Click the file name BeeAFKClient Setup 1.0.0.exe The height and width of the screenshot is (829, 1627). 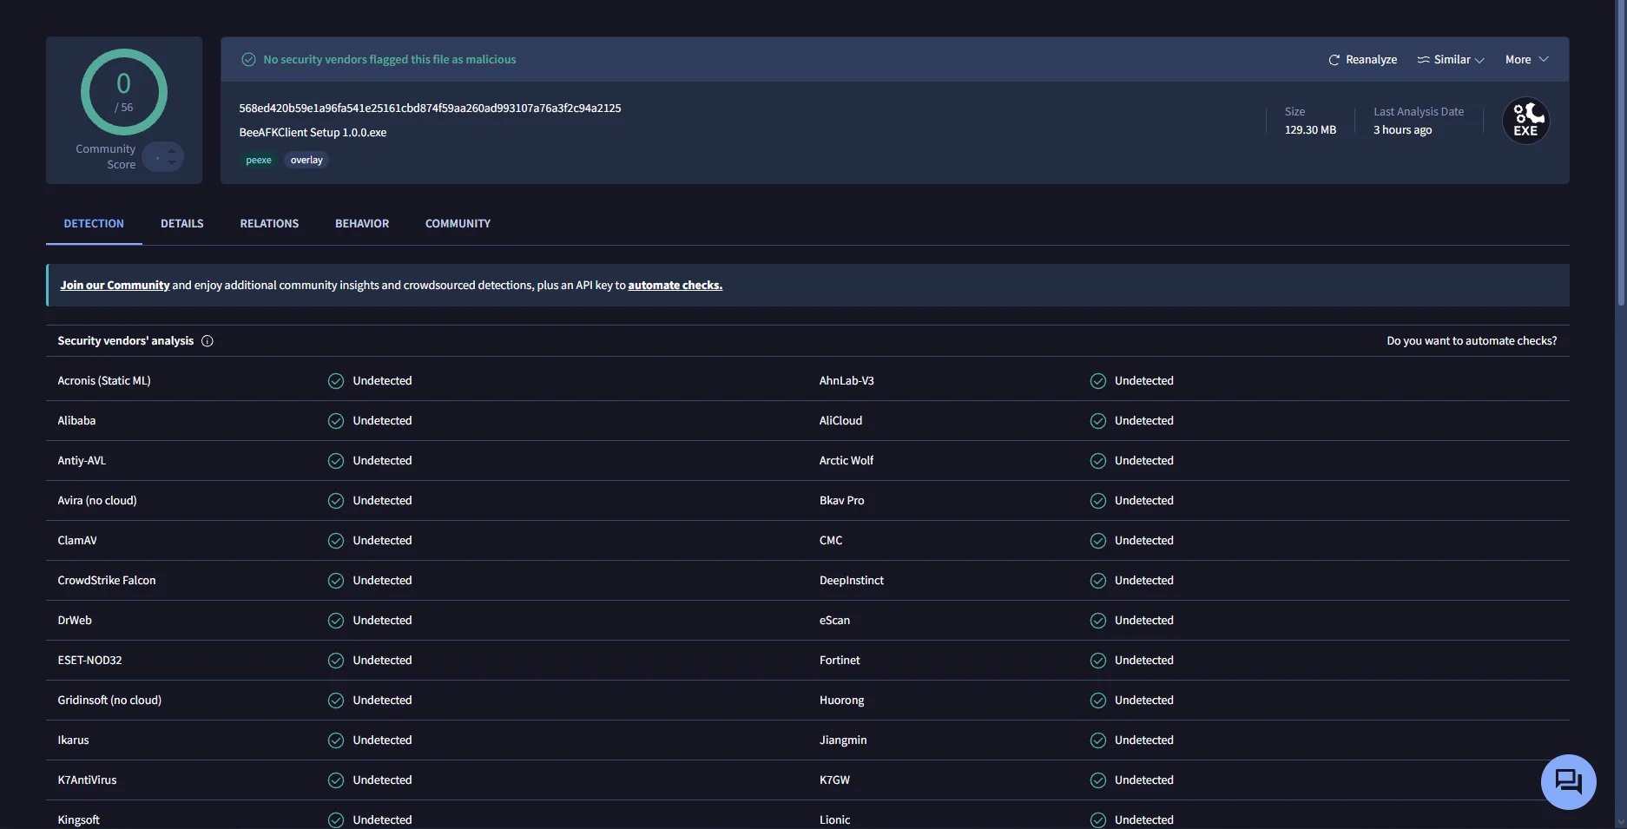(313, 133)
